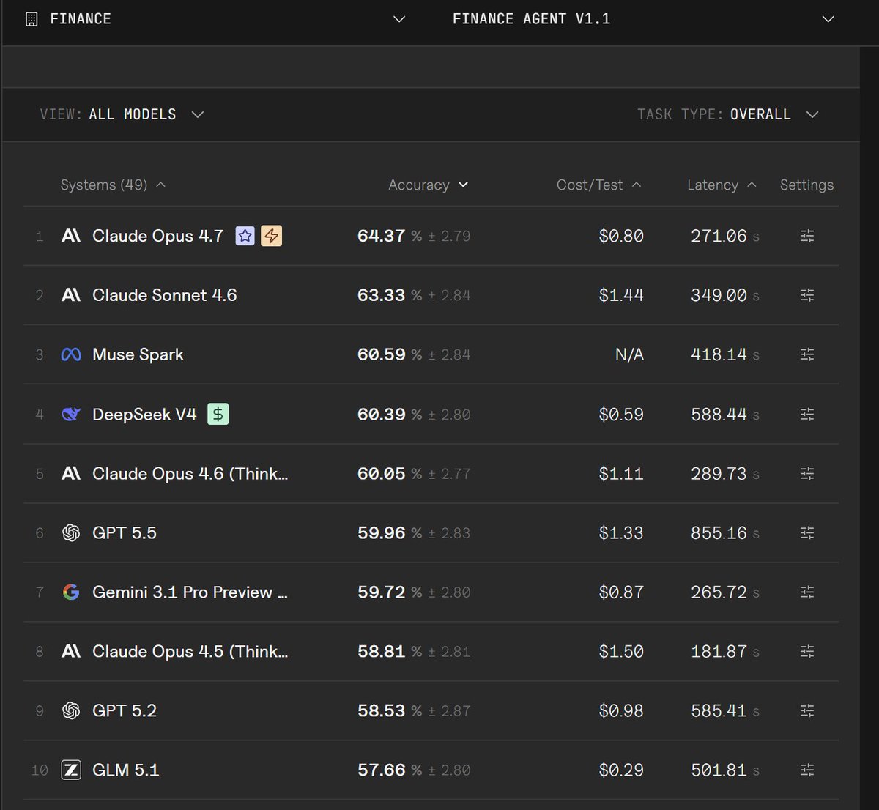Open the Muse Spark model entry
The height and width of the screenshot is (810, 879).
click(x=138, y=354)
